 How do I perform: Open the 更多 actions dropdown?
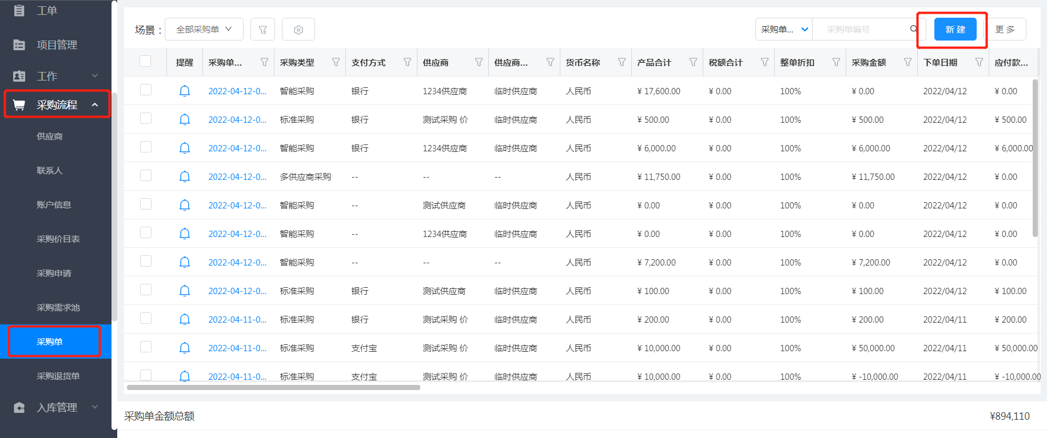[1005, 29]
